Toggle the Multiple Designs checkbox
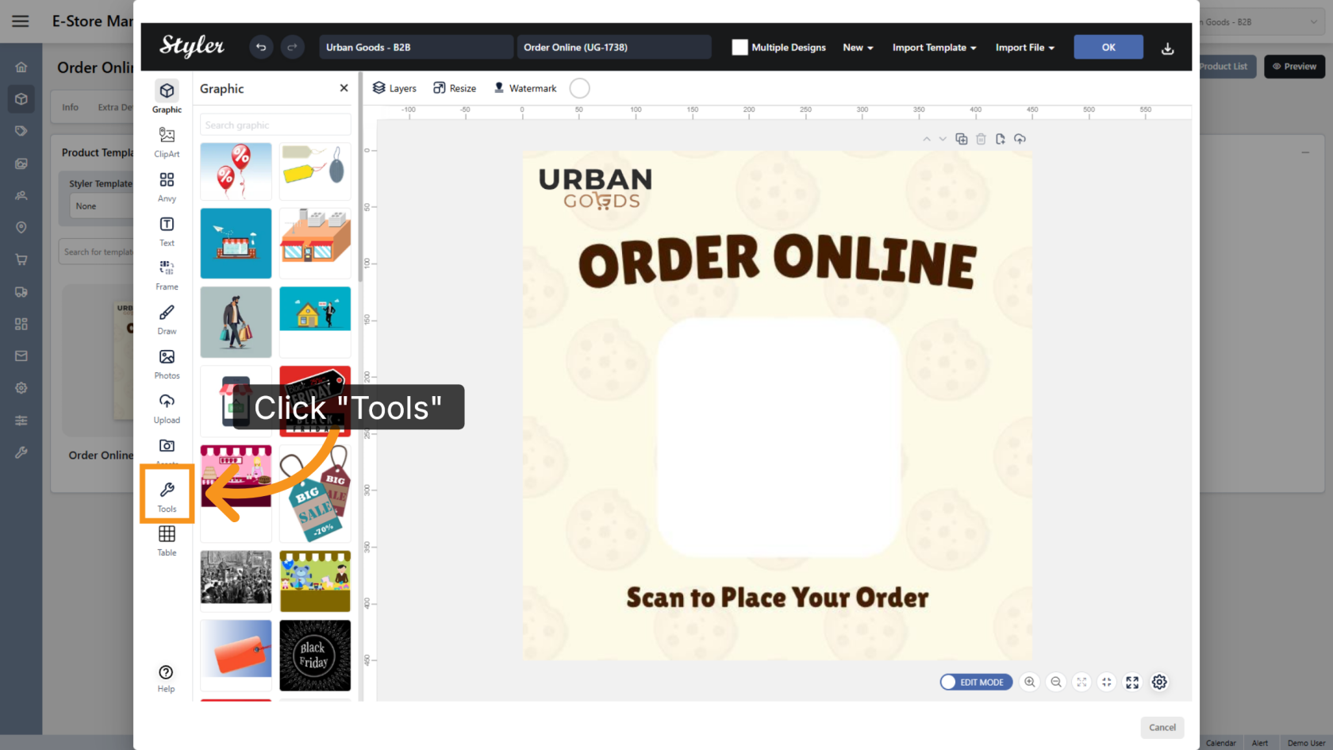 [x=739, y=48]
